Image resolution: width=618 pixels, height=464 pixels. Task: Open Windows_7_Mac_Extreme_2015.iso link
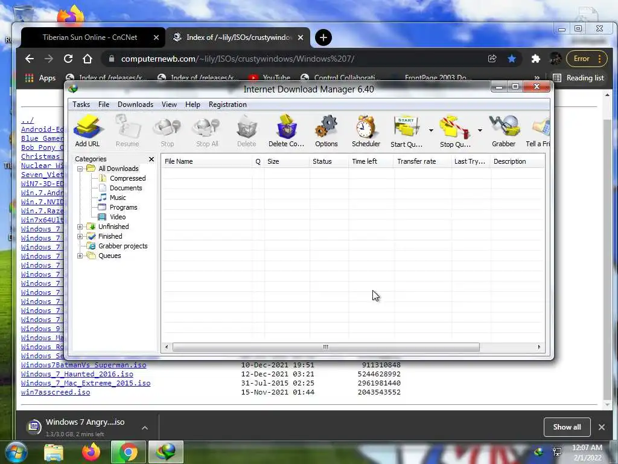(x=86, y=383)
